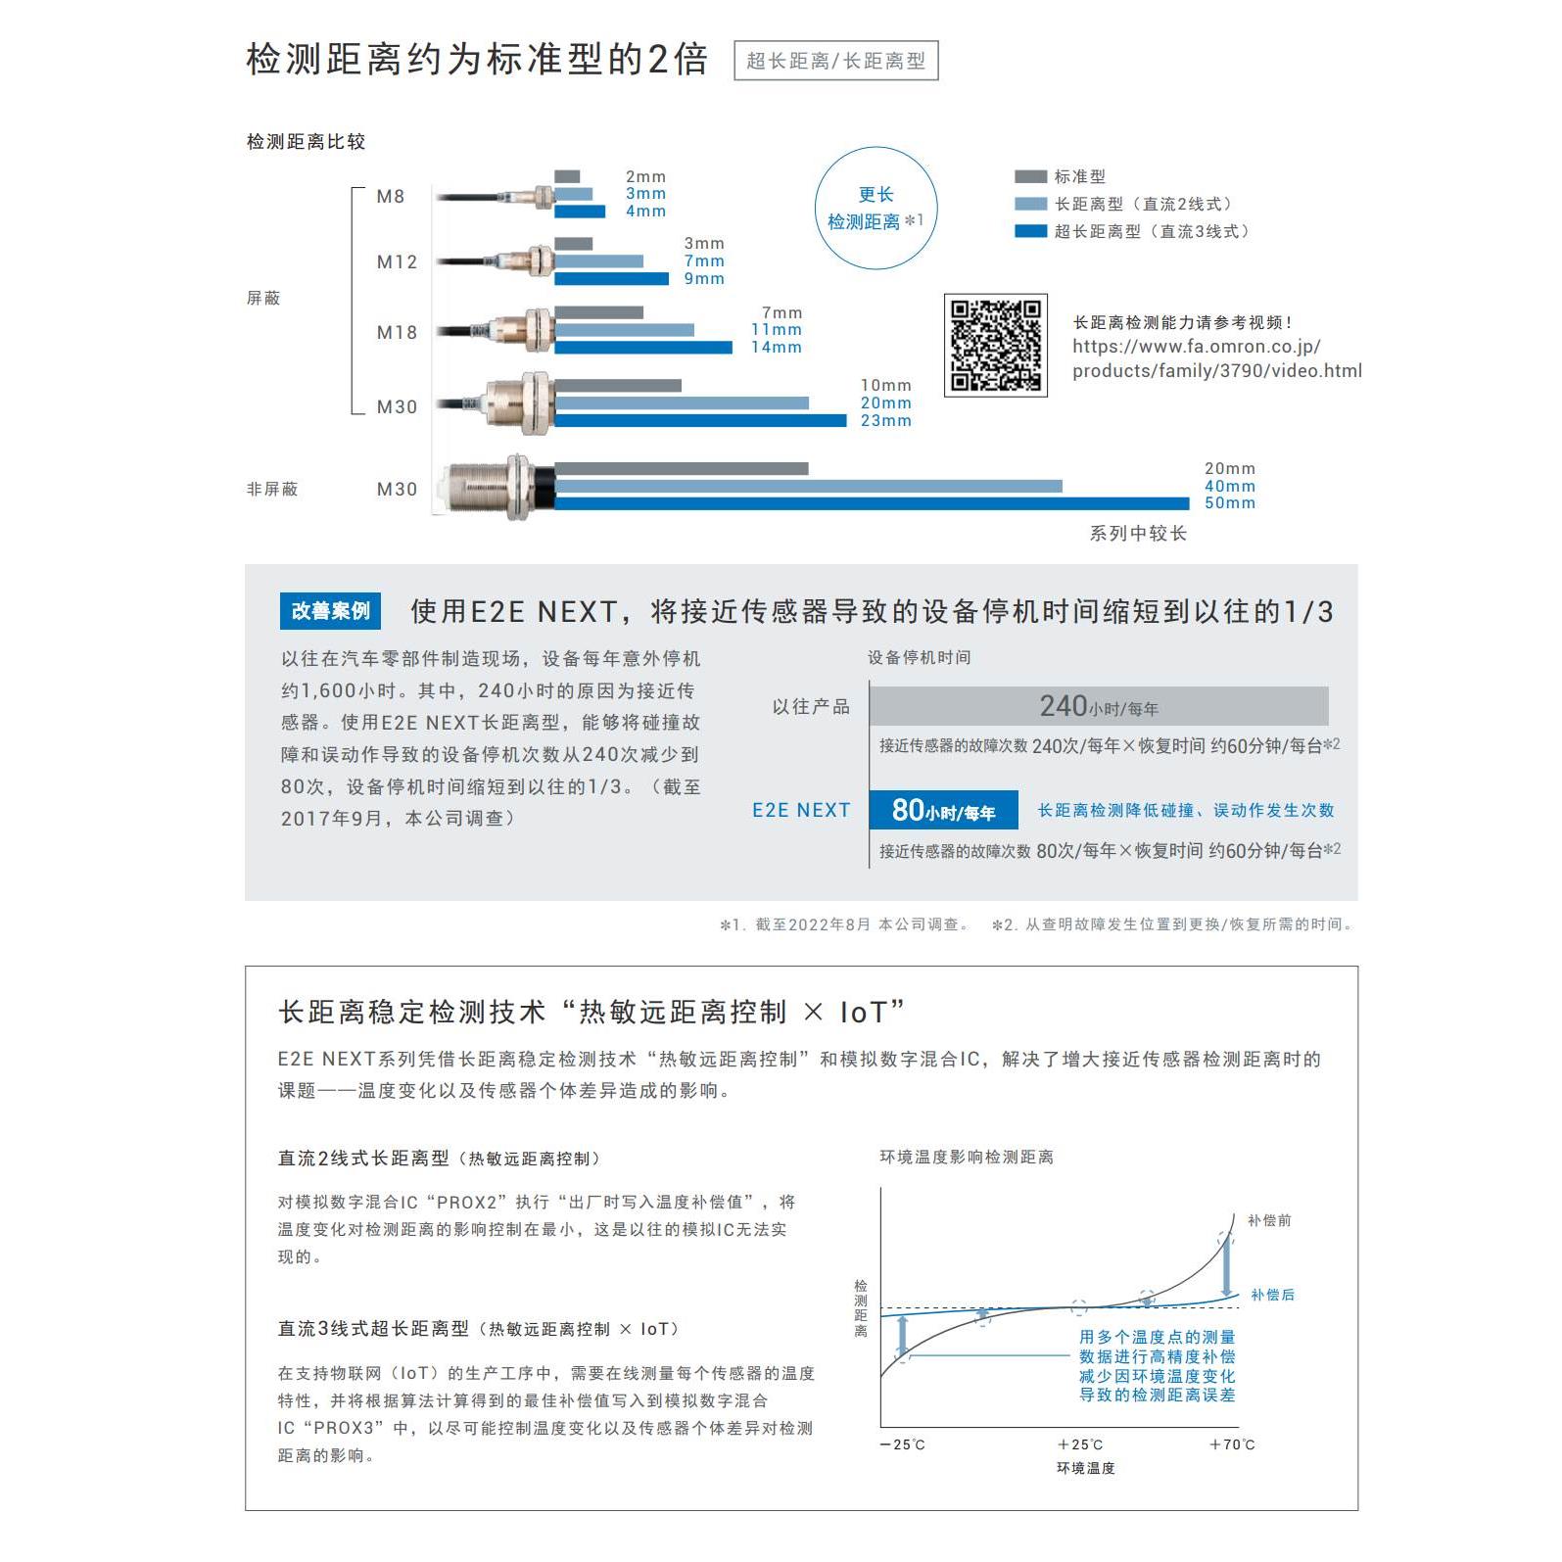
Task: Click the 屏蔽 category label
Action: coord(263,298)
